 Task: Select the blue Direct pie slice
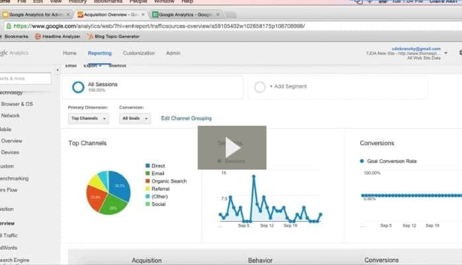pyautogui.click(x=120, y=185)
